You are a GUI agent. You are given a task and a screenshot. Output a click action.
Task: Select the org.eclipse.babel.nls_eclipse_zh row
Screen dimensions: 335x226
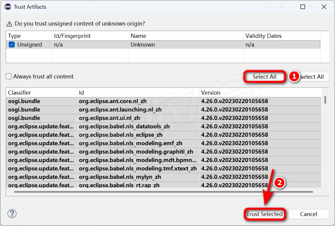(x=164, y=135)
